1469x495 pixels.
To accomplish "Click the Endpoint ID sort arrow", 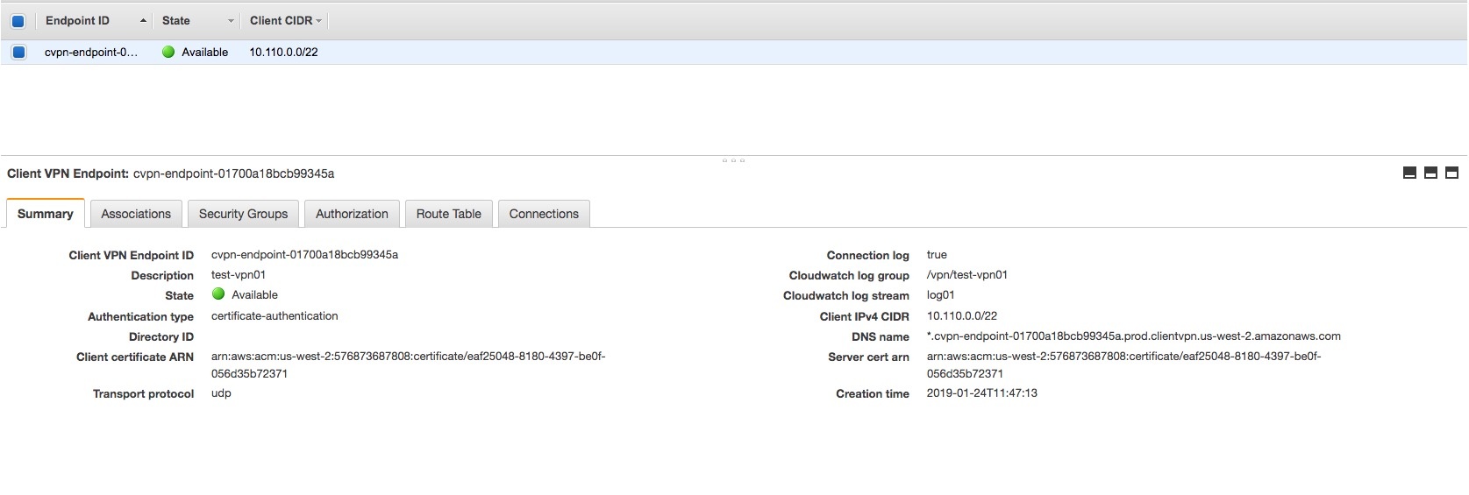I will (x=143, y=21).
